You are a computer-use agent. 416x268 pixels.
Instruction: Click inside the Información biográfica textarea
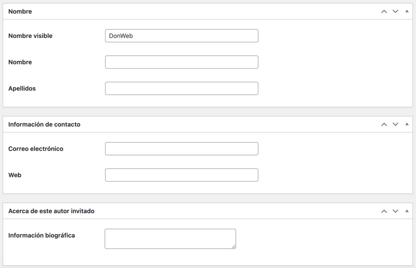coord(170,238)
